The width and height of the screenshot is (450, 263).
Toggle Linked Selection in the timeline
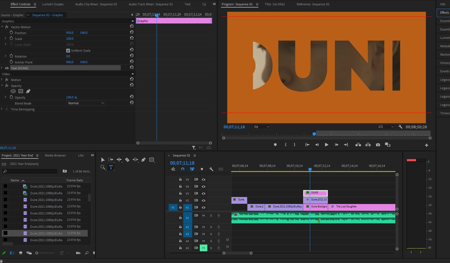coord(192,169)
